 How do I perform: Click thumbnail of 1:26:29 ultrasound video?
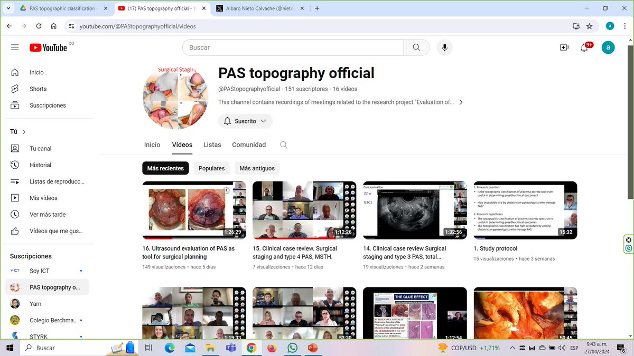click(194, 210)
